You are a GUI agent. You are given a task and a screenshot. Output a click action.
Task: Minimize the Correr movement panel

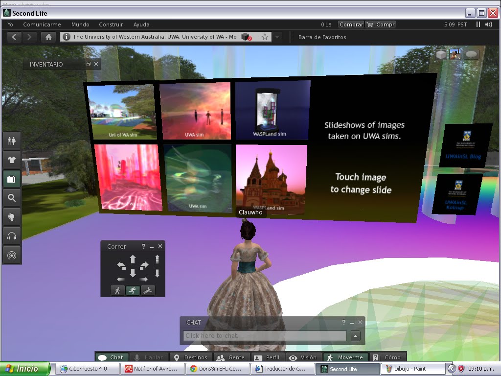click(152, 247)
